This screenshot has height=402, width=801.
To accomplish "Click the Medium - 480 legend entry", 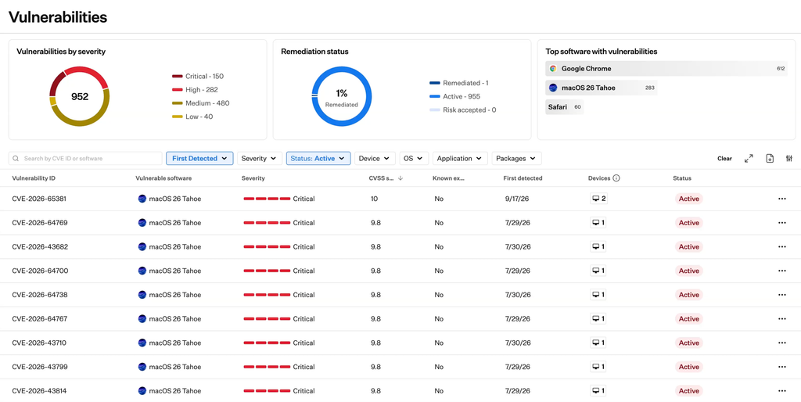I will pos(201,103).
